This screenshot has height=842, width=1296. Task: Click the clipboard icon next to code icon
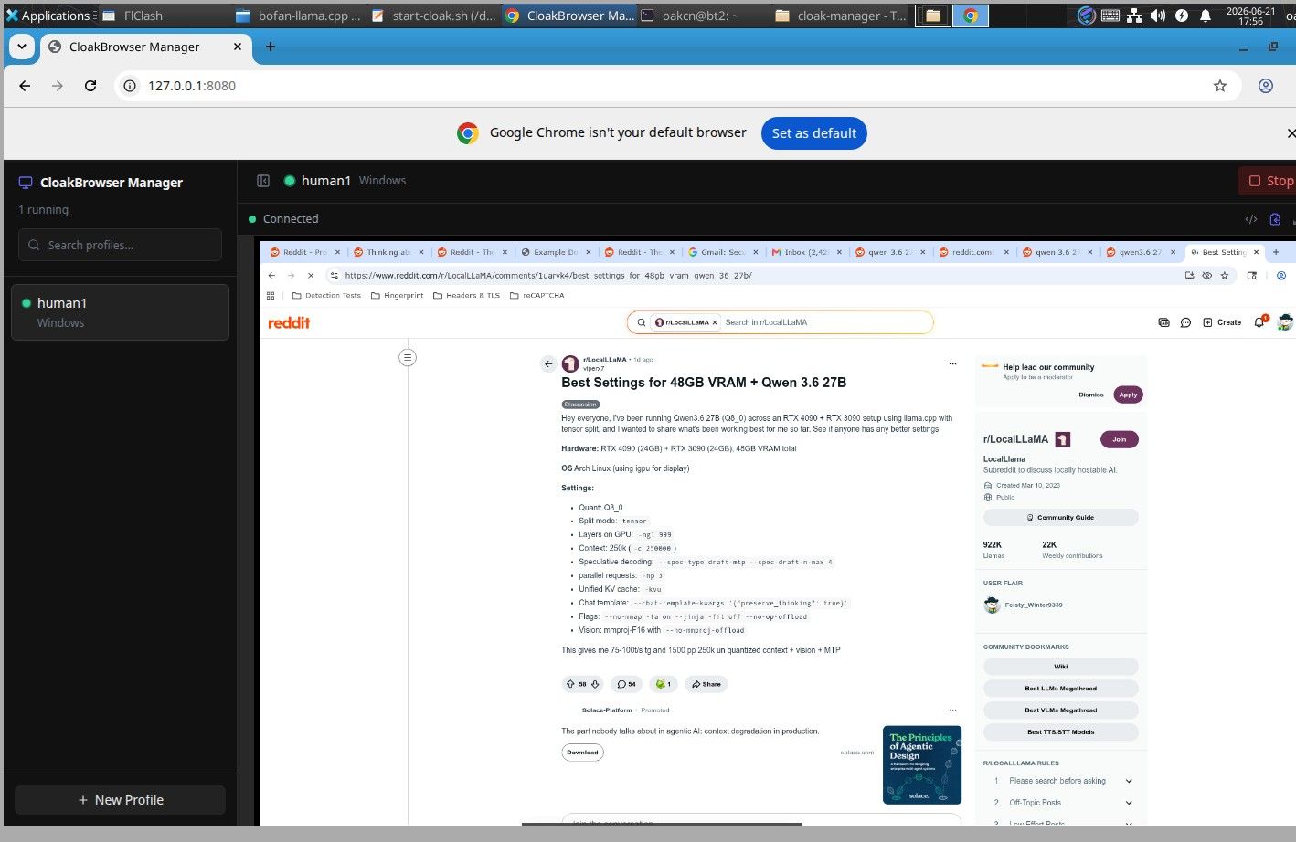(1275, 219)
